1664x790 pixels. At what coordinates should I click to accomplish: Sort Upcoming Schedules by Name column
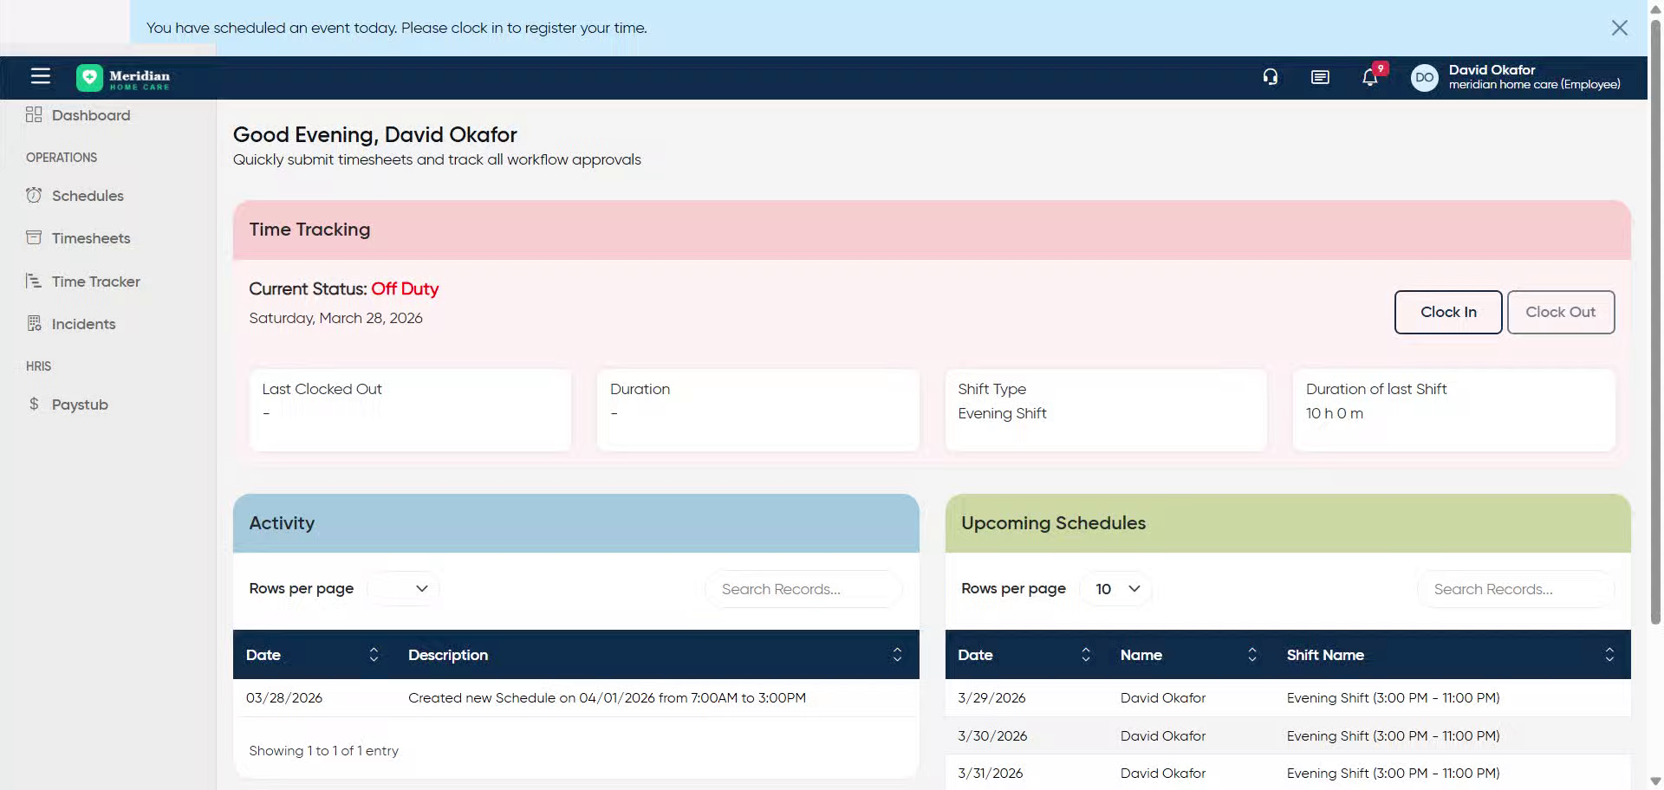tap(1251, 655)
